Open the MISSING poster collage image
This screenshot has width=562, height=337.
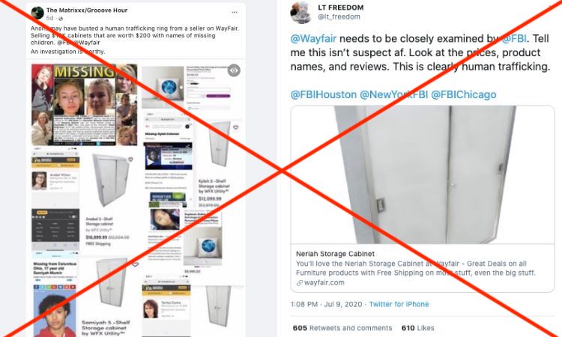tap(84, 105)
